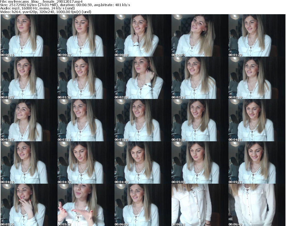Choose the thumbnail stamped 00:06:09

tap(143, 205)
